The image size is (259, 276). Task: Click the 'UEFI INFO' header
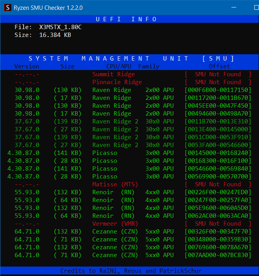click(126, 19)
